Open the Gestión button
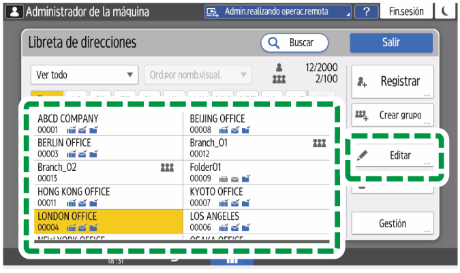 [x=392, y=223]
